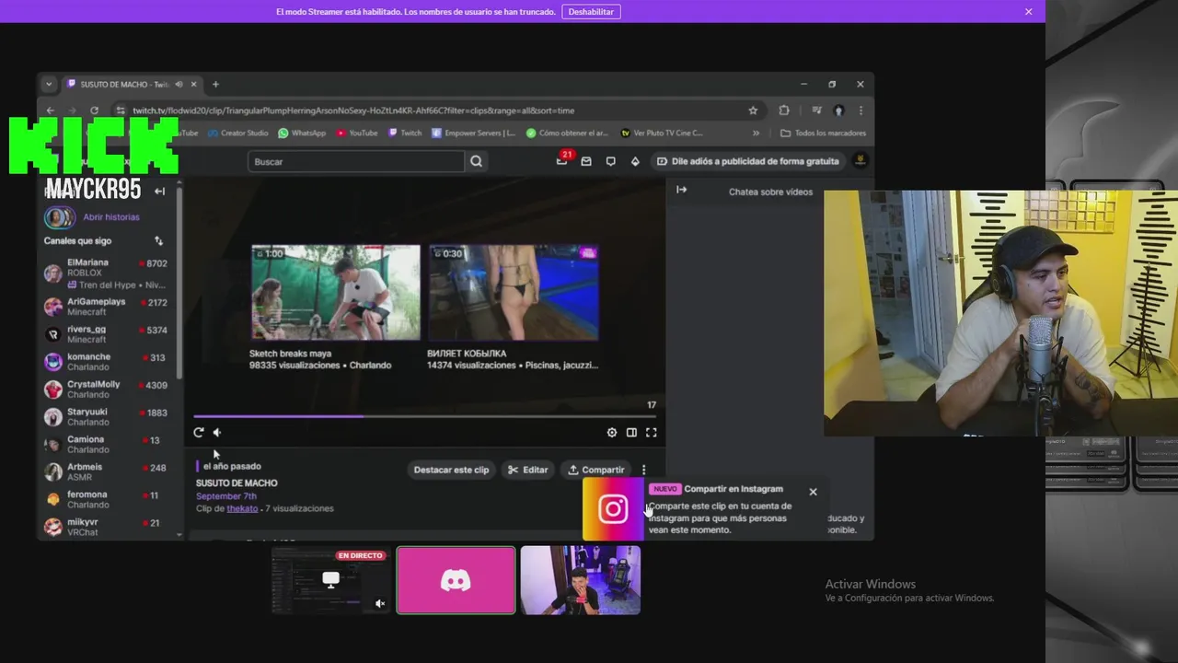Open the YouTube bookmark after WhatsApp
The height and width of the screenshot is (663, 1178).
pos(357,133)
